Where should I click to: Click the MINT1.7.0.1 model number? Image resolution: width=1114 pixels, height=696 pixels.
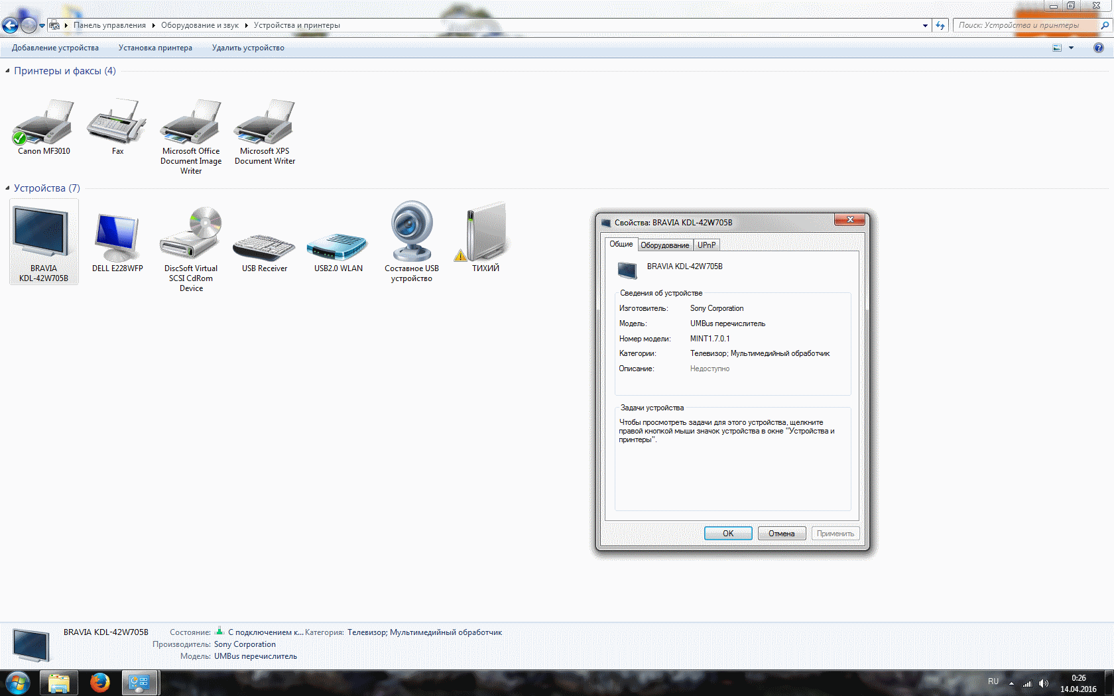pyautogui.click(x=710, y=339)
